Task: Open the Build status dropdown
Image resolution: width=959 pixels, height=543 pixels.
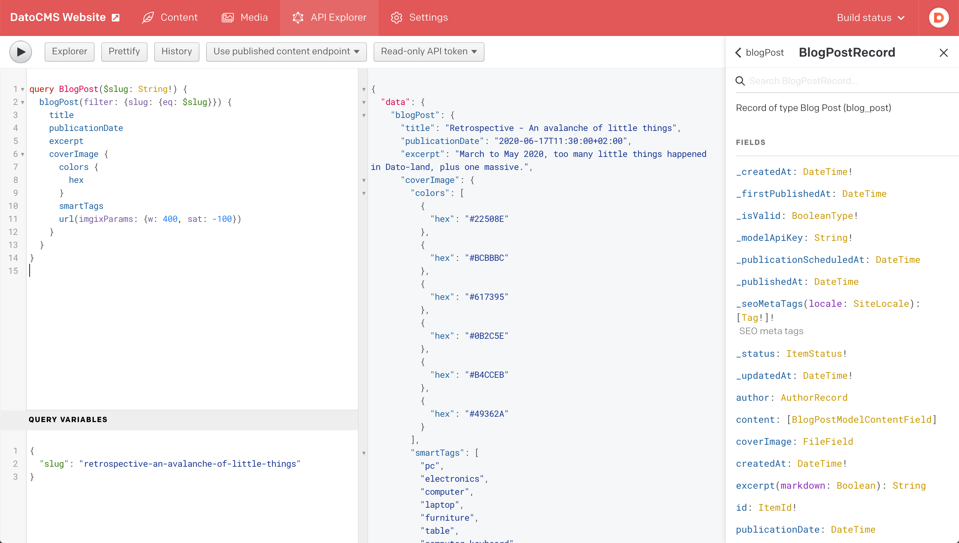Action: pyautogui.click(x=871, y=18)
